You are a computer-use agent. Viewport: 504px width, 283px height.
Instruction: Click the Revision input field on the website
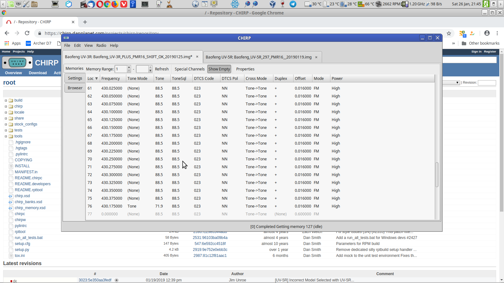(x=487, y=83)
